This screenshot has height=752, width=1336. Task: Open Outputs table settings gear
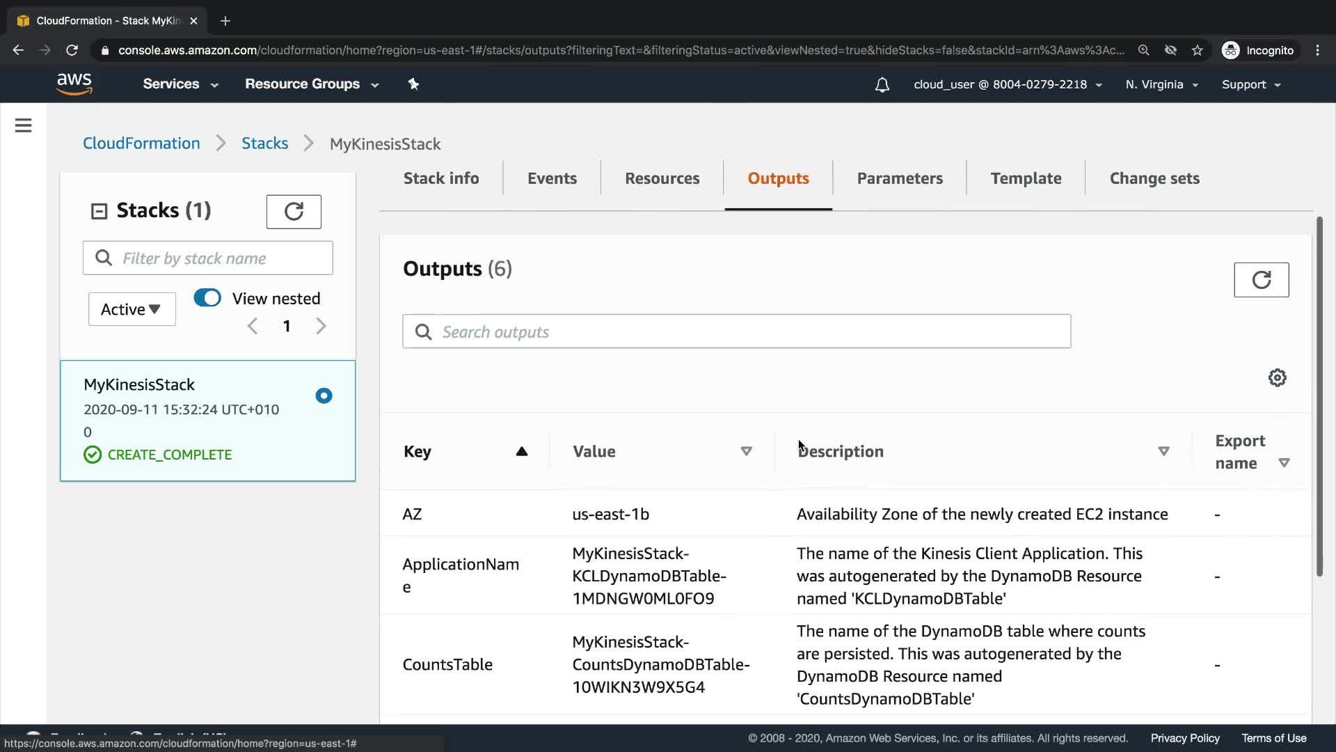(x=1277, y=378)
